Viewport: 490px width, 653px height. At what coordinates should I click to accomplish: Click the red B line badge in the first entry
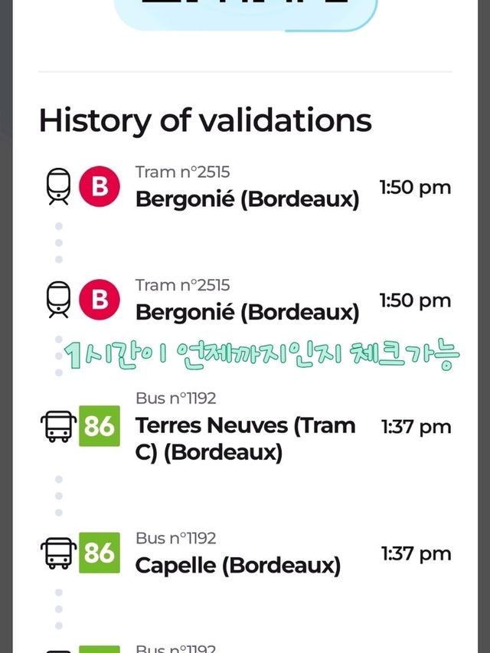click(x=100, y=186)
